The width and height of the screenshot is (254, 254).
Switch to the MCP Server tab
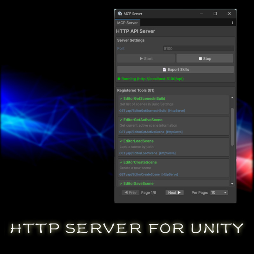[x=128, y=23]
